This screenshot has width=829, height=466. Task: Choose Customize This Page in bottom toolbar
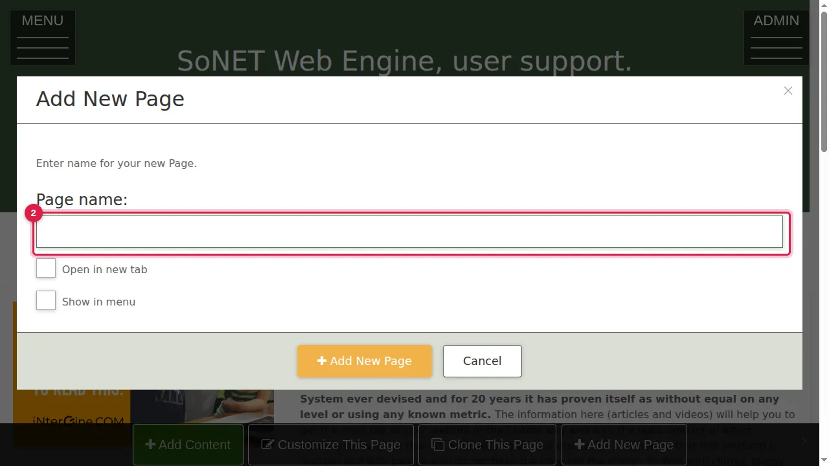coord(331,445)
